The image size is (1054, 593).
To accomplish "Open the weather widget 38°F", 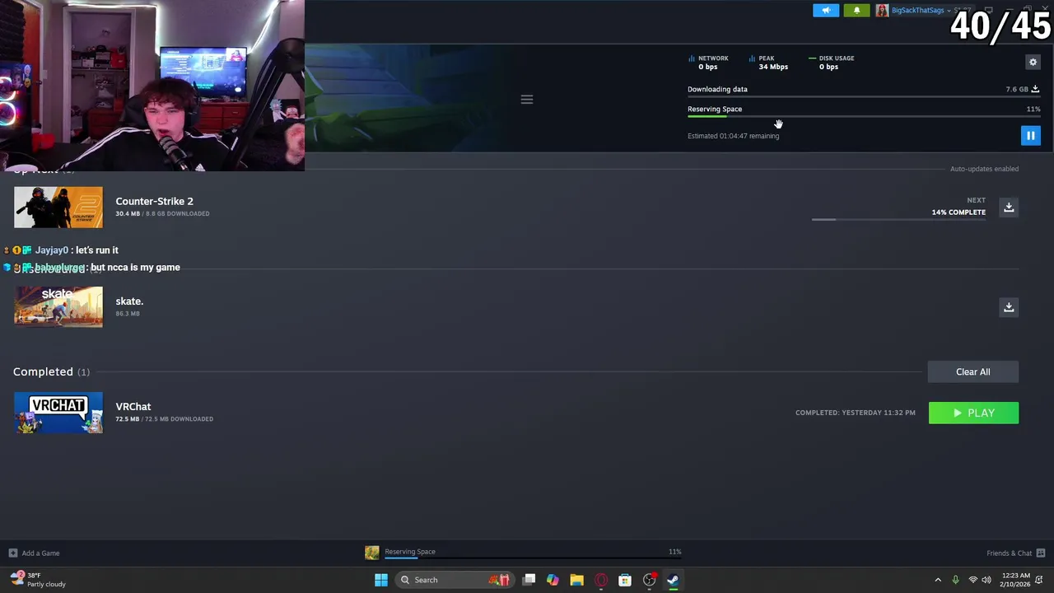I will (x=39, y=580).
